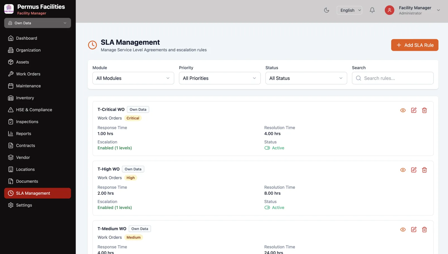The height and width of the screenshot is (254, 448).
Task: Click Own Data tag on T-Critical WO
Action: [138, 109]
